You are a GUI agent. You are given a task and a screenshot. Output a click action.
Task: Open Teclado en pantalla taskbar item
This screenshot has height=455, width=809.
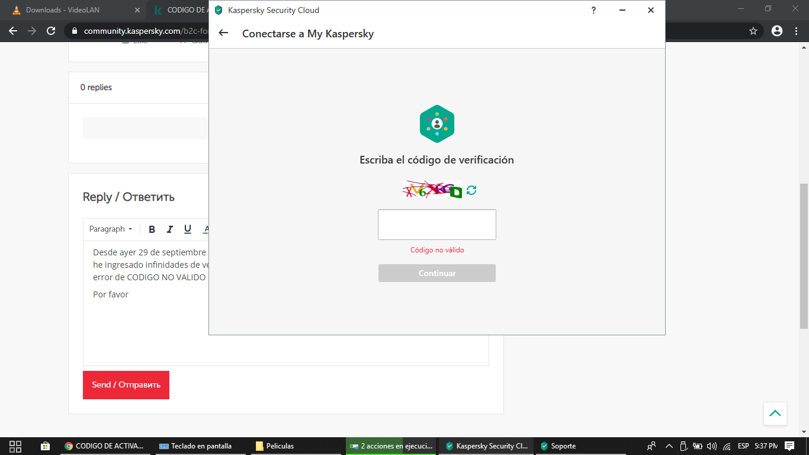[x=201, y=446]
